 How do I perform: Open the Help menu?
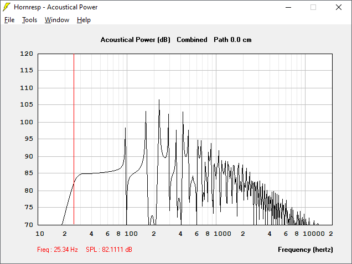pos(84,20)
